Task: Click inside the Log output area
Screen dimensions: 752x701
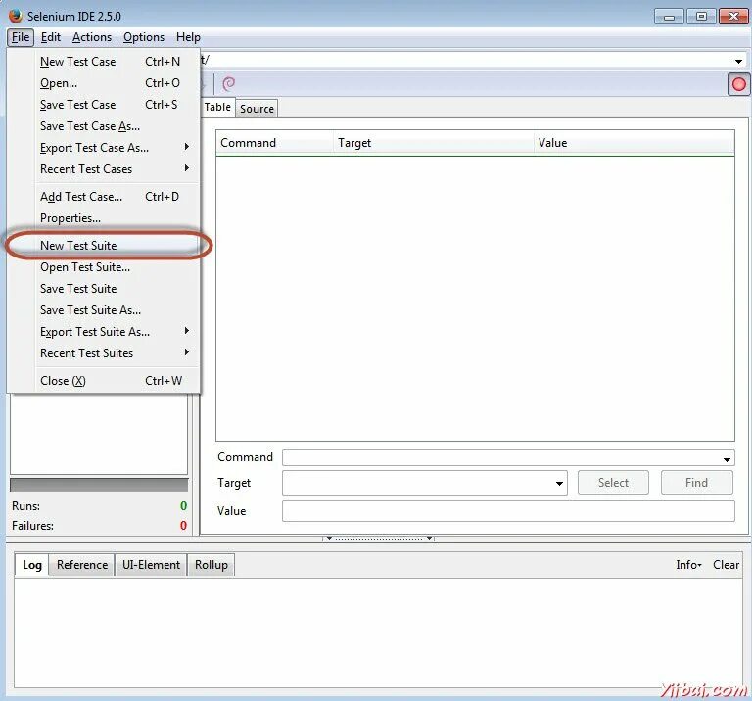Action: pos(378,632)
